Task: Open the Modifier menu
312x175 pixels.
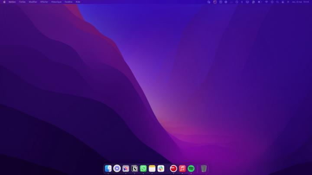Action: [x=33, y=2]
